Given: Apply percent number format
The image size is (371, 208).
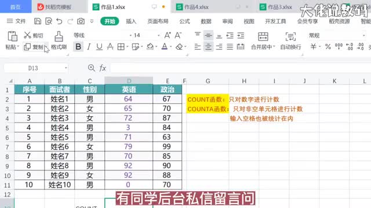Looking at the screenshot, I should pyautogui.click(x=328, y=47).
